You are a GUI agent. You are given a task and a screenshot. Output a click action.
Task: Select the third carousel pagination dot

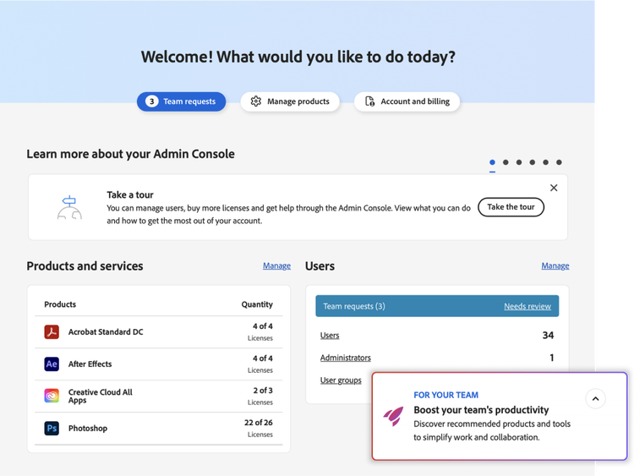519,162
